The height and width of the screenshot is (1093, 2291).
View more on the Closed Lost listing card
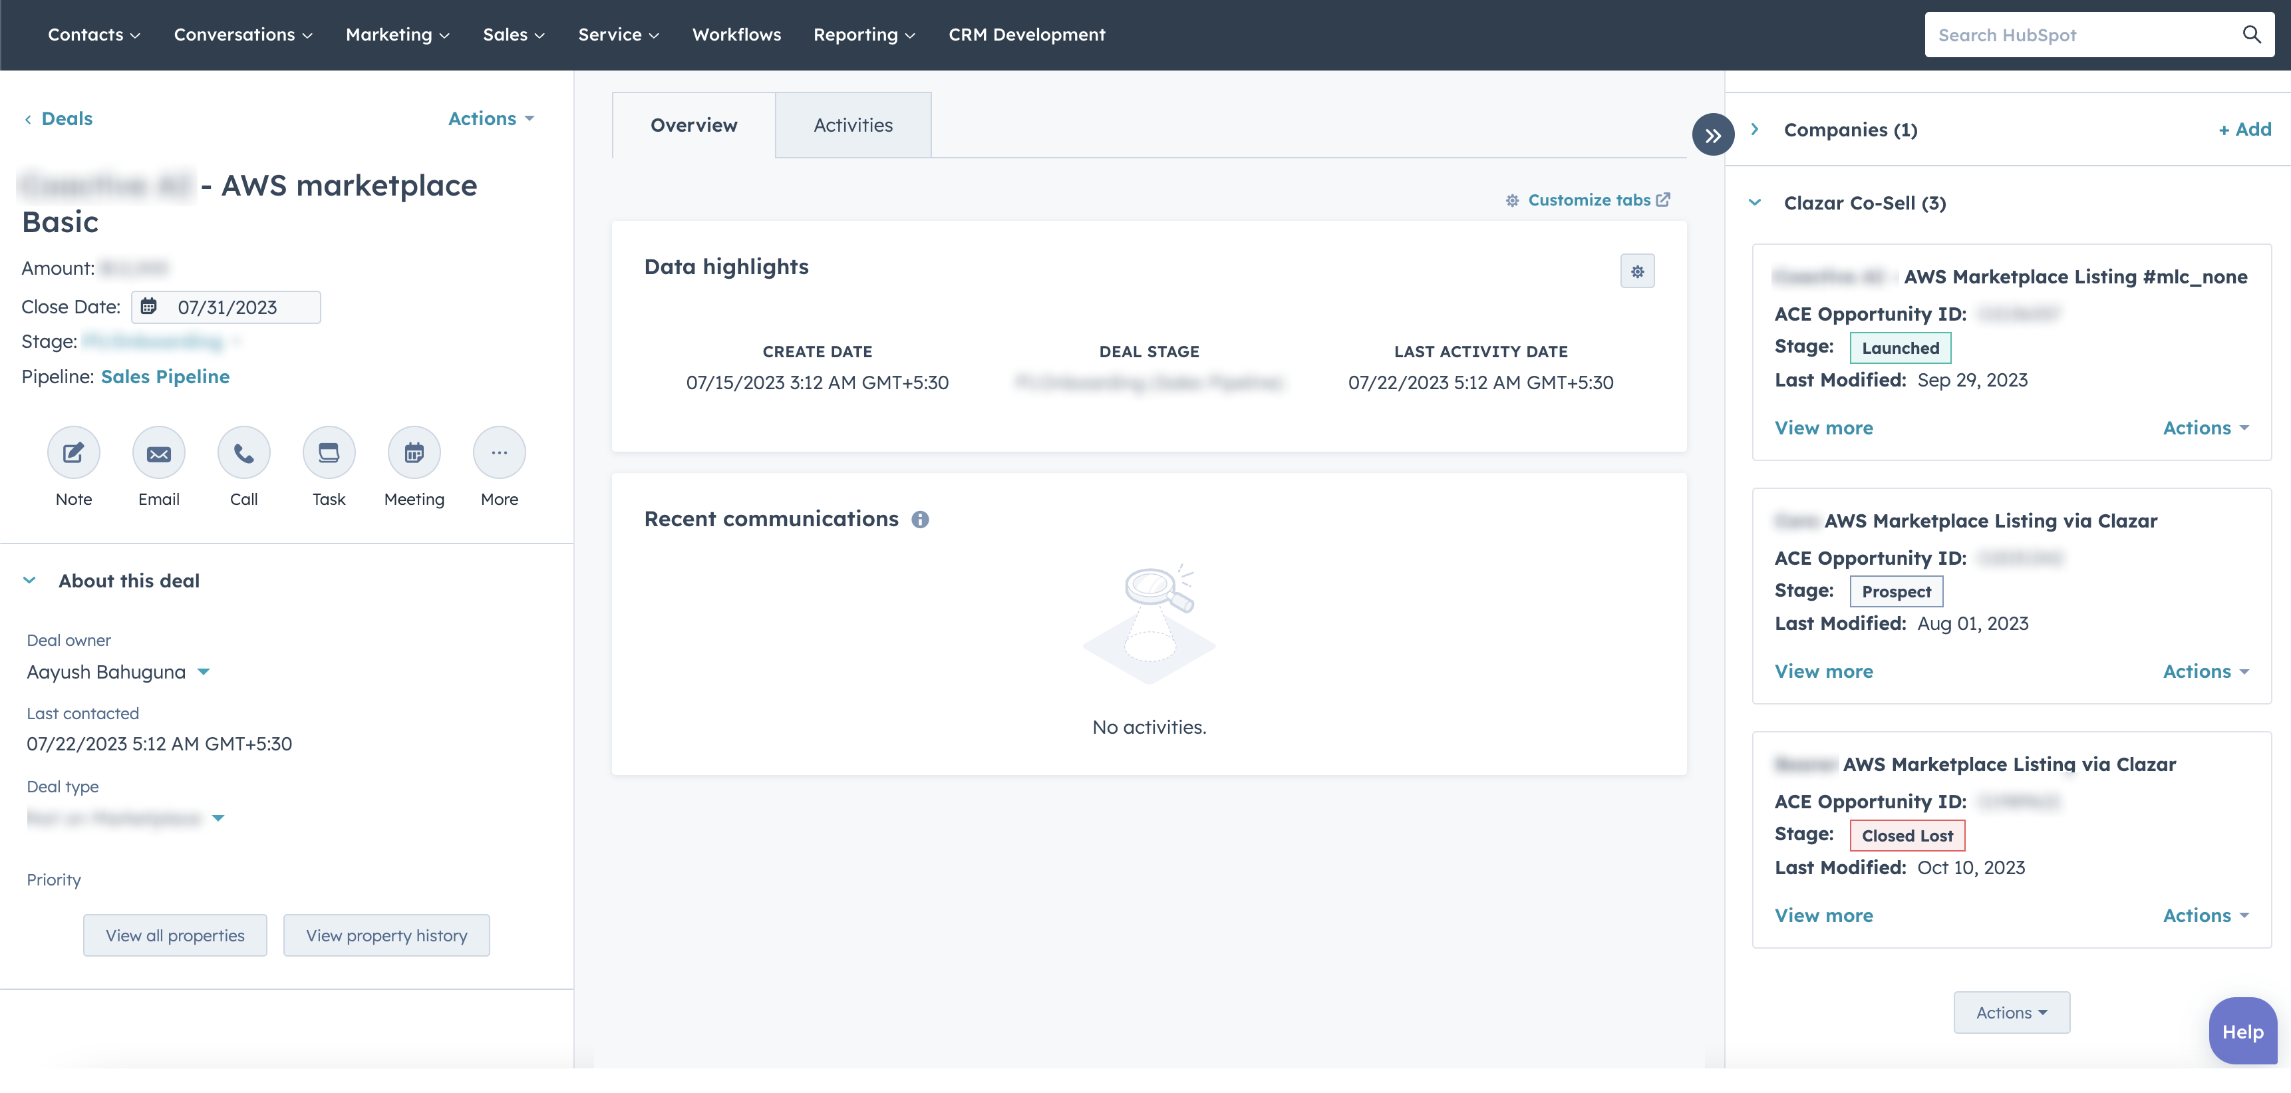tap(1823, 915)
